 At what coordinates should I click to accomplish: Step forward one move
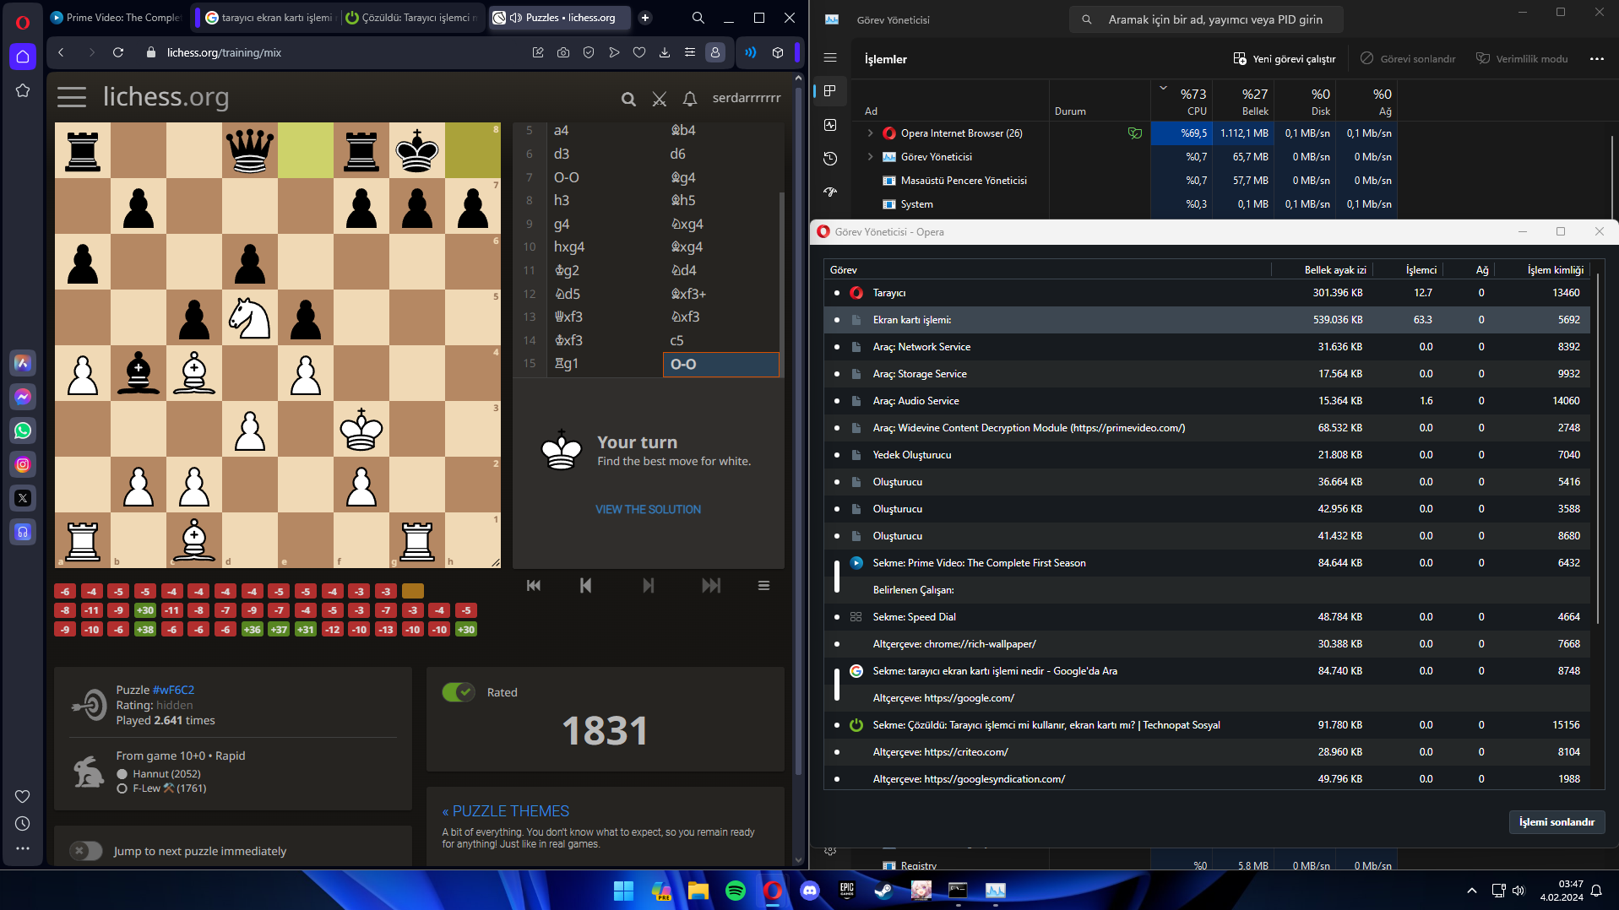(648, 586)
